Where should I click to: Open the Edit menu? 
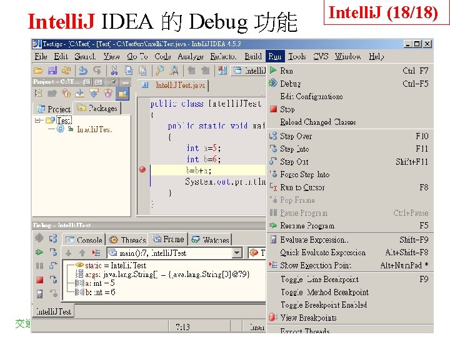(x=61, y=56)
